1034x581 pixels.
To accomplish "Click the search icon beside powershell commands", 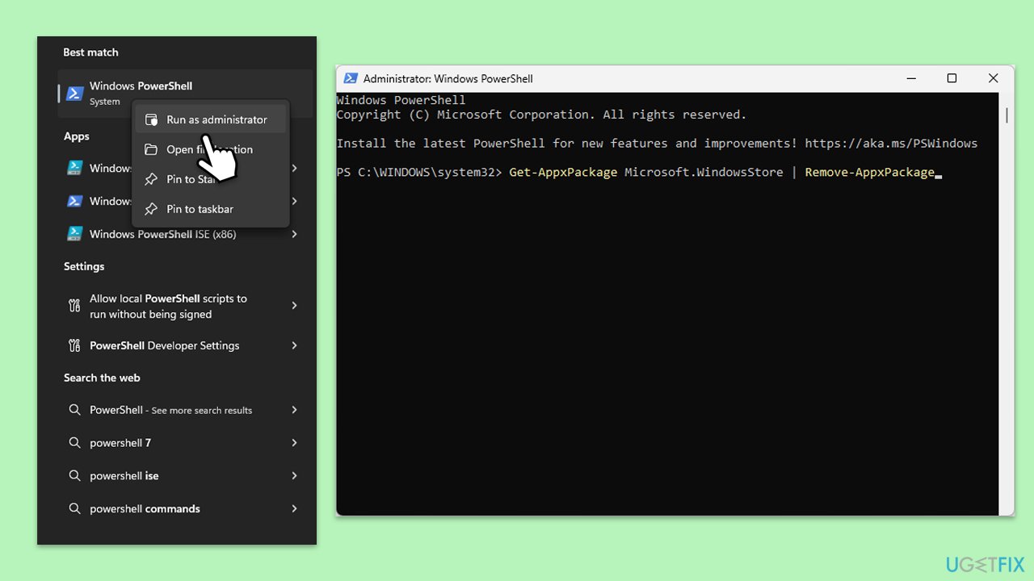I will (74, 509).
